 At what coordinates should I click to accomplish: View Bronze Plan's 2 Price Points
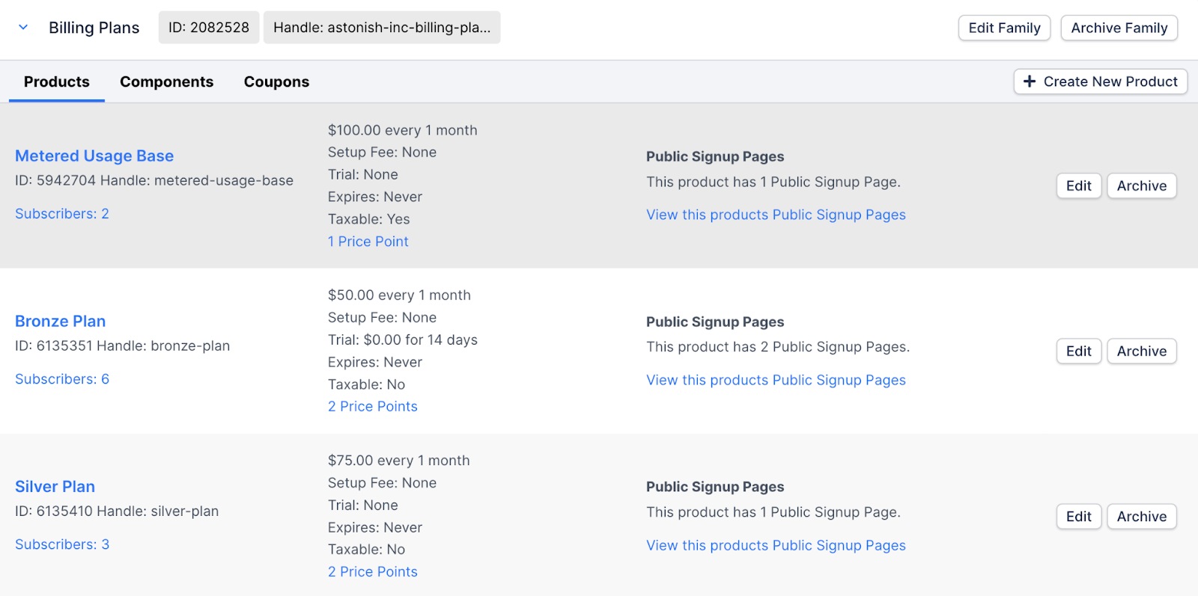(x=373, y=406)
